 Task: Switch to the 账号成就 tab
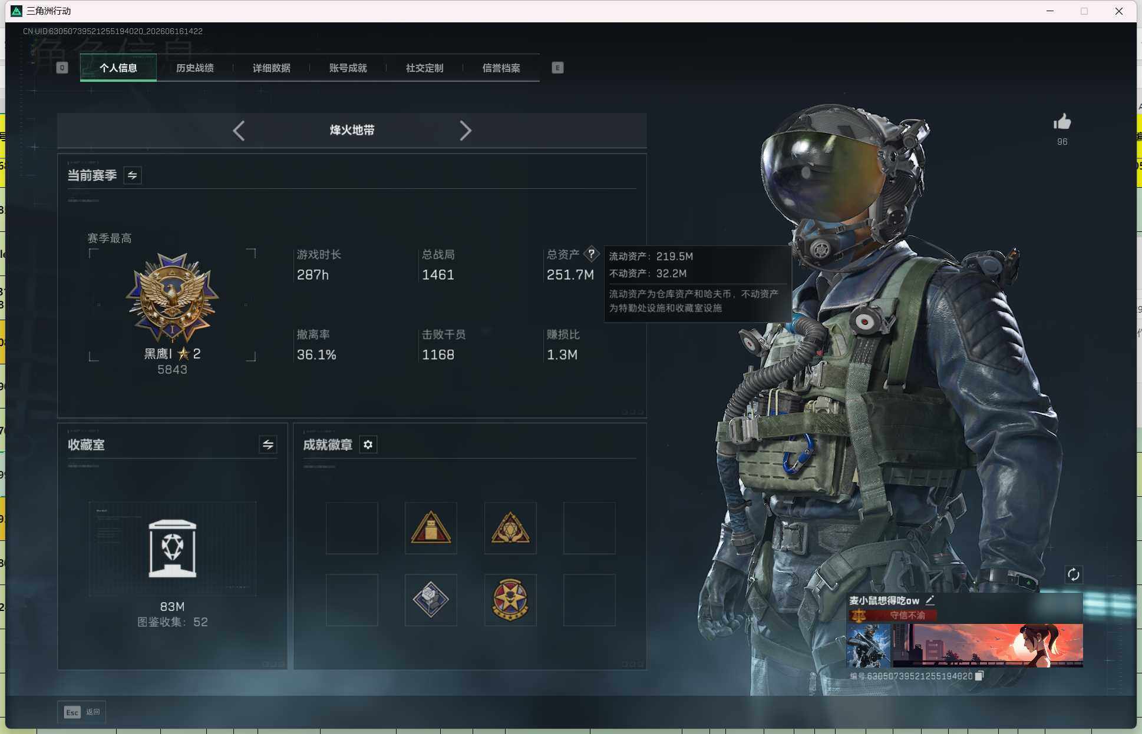click(348, 68)
